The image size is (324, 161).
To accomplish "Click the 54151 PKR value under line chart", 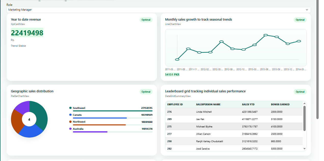I will click(172, 75).
